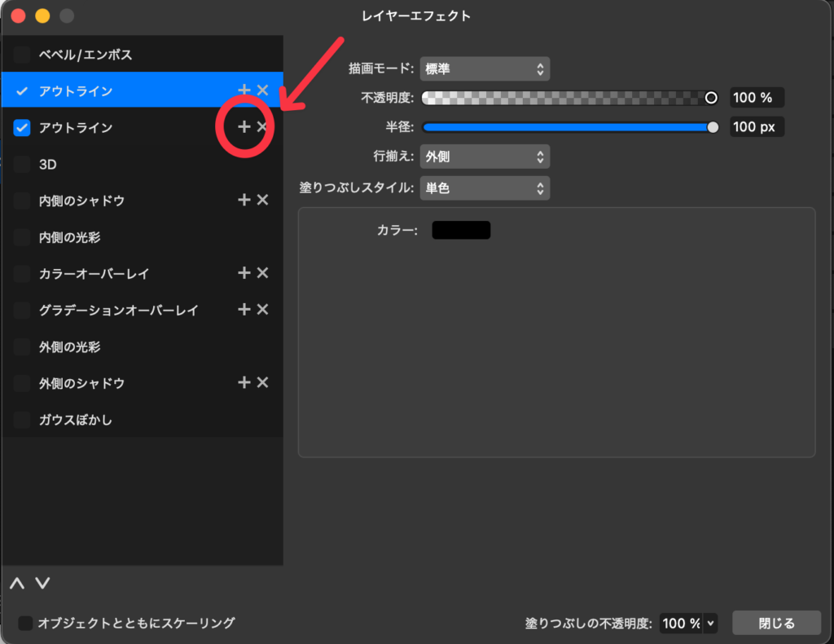This screenshot has width=834, height=644.
Task: Remove the 外側のシャドウ effect with X icon
Action: tap(262, 382)
